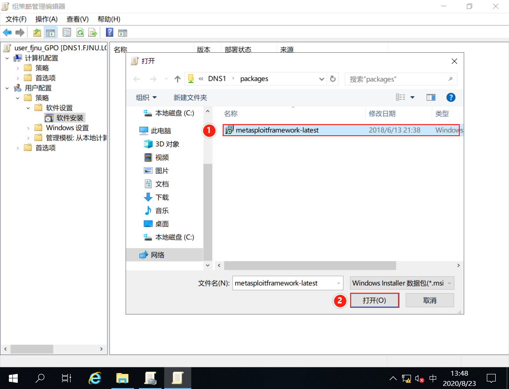Viewport: 509px width, 389px height.
Task: Open recent locations dropdown in dialog
Action: click(166, 79)
